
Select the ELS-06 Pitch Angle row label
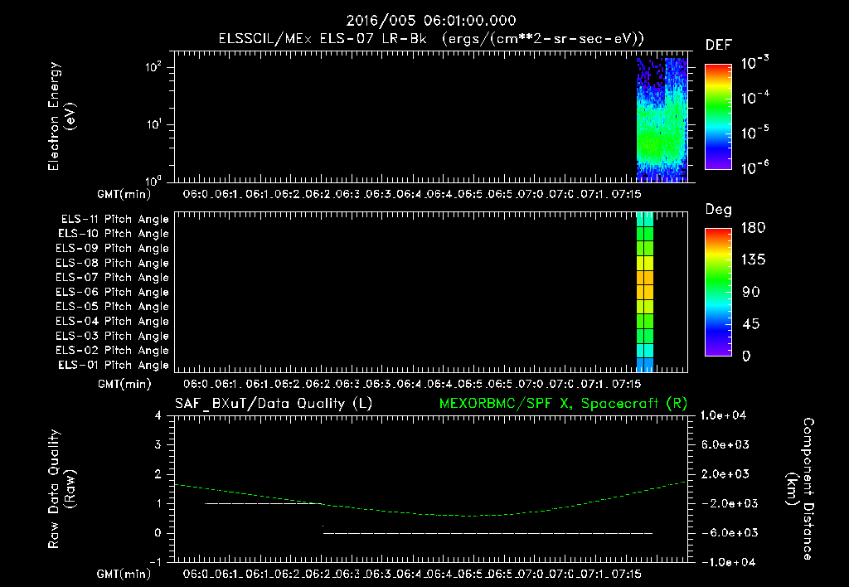pyautogui.click(x=112, y=292)
